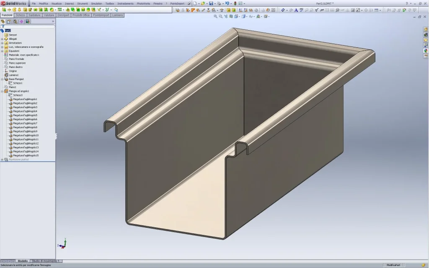The image size is (429, 268).
Task: Select Piano superiore in the tree
Action: pos(17,63)
